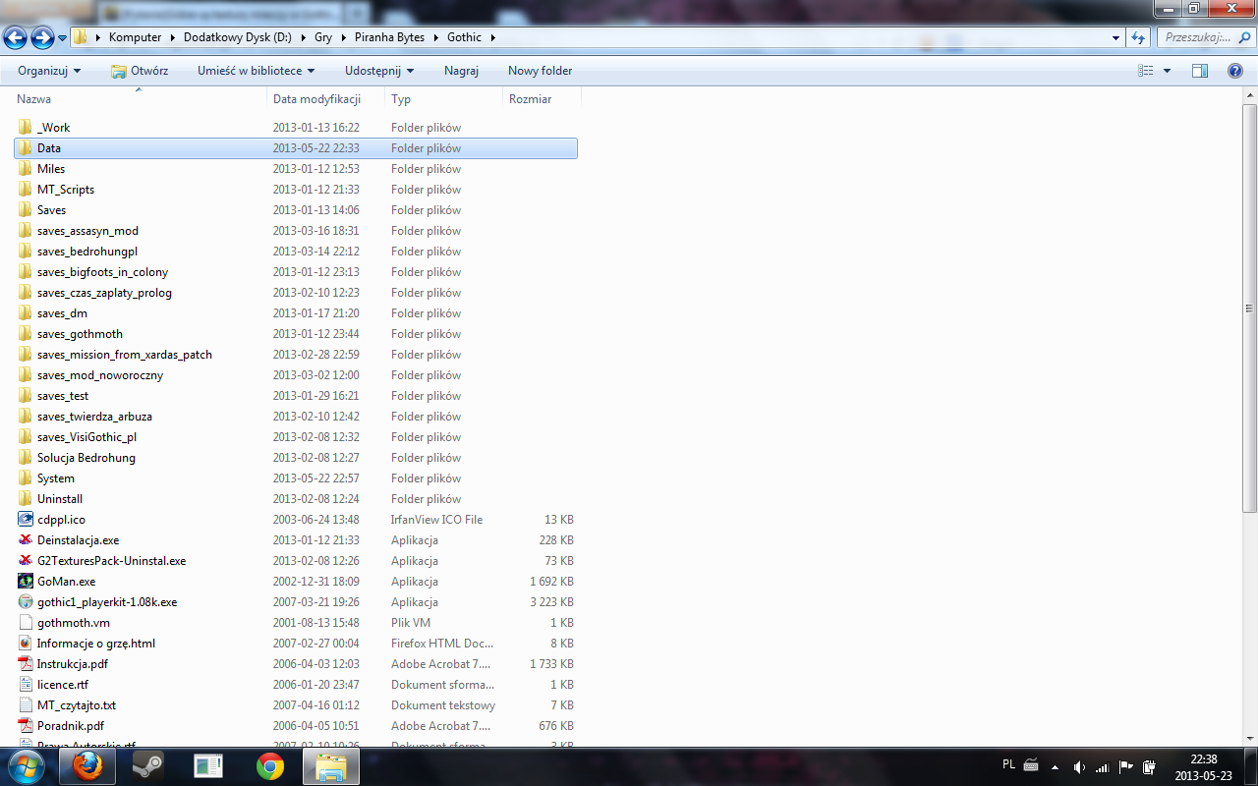Click Dodatkowy Dysk (D:) in address path
The image size is (1258, 786).
tap(239, 37)
